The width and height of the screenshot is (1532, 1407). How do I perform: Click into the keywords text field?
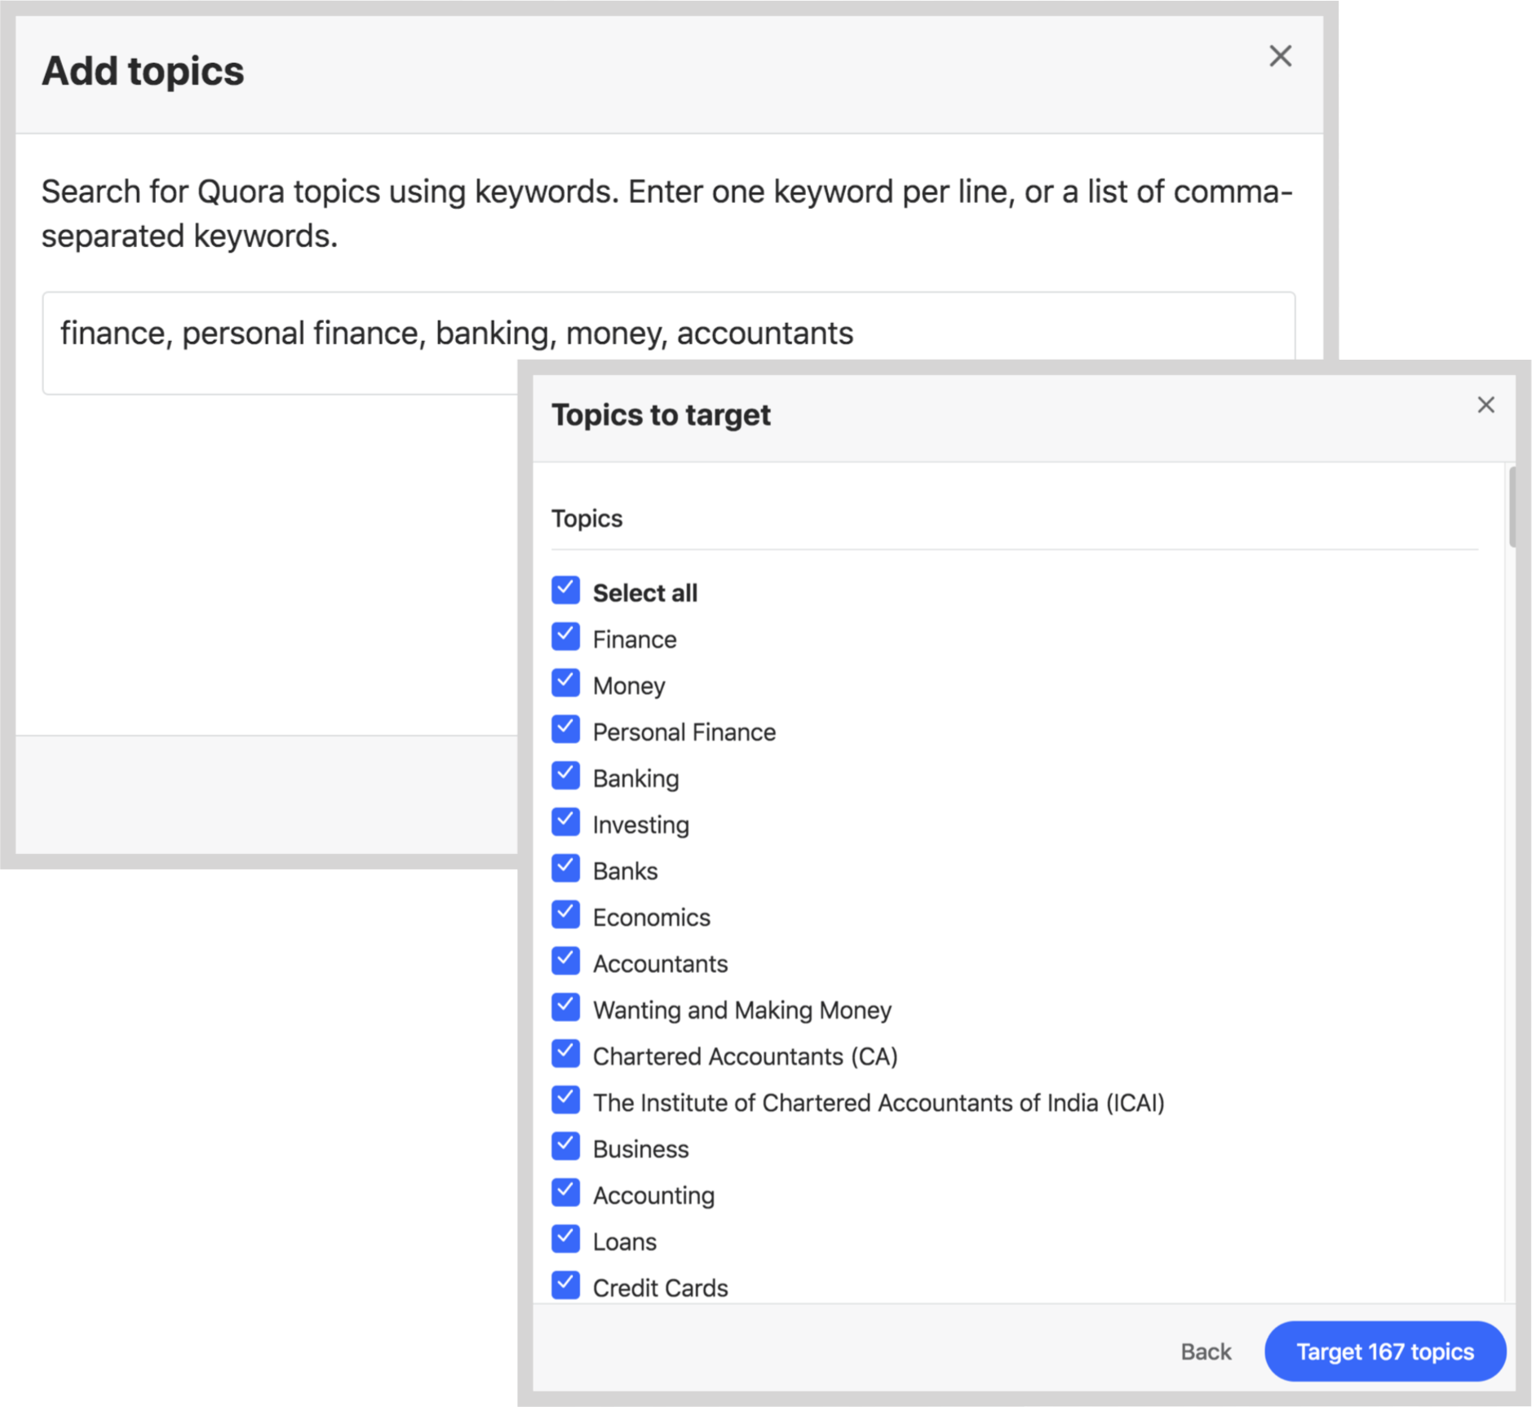[x=277, y=343]
